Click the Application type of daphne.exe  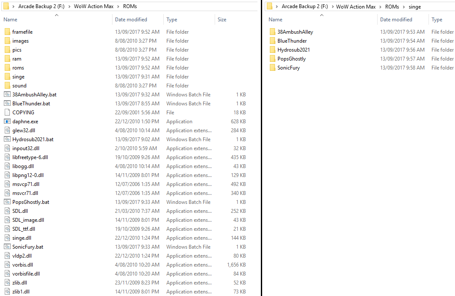click(179, 122)
